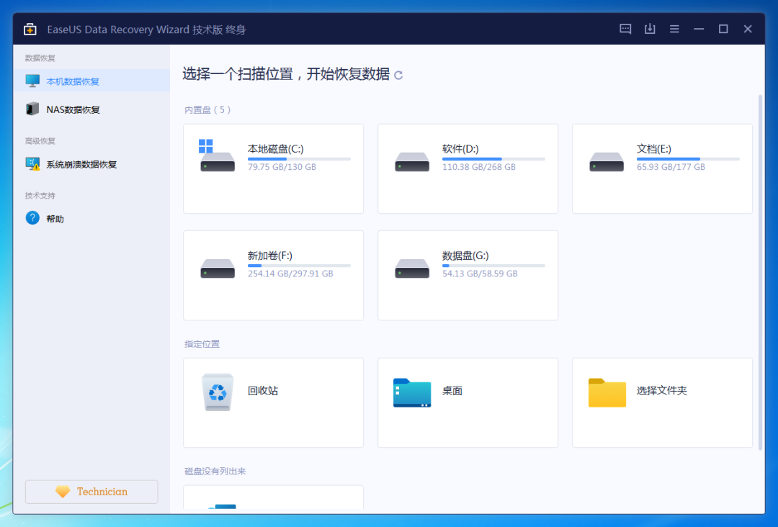Click the usage bar of 本地磁盘(C:)
The width and height of the screenshot is (778, 527).
point(299,159)
